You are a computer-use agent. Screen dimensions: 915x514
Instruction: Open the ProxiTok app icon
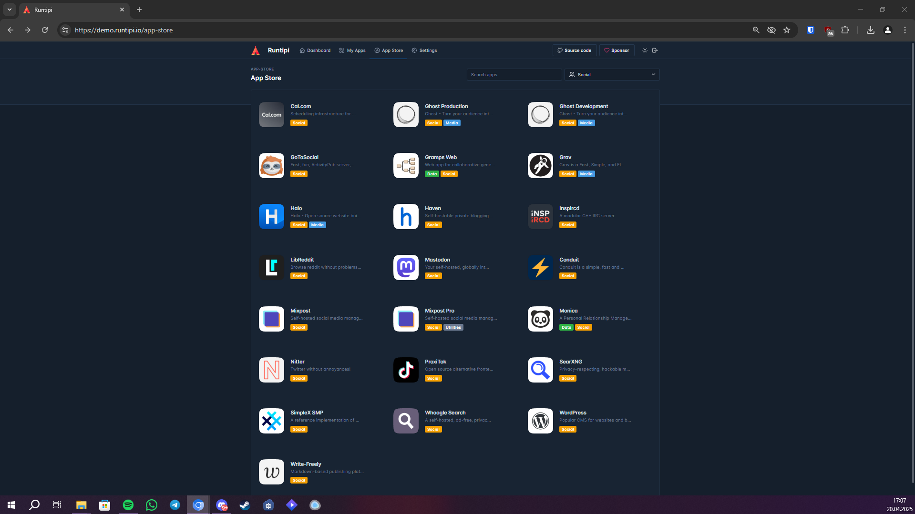[x=406, y=370]
